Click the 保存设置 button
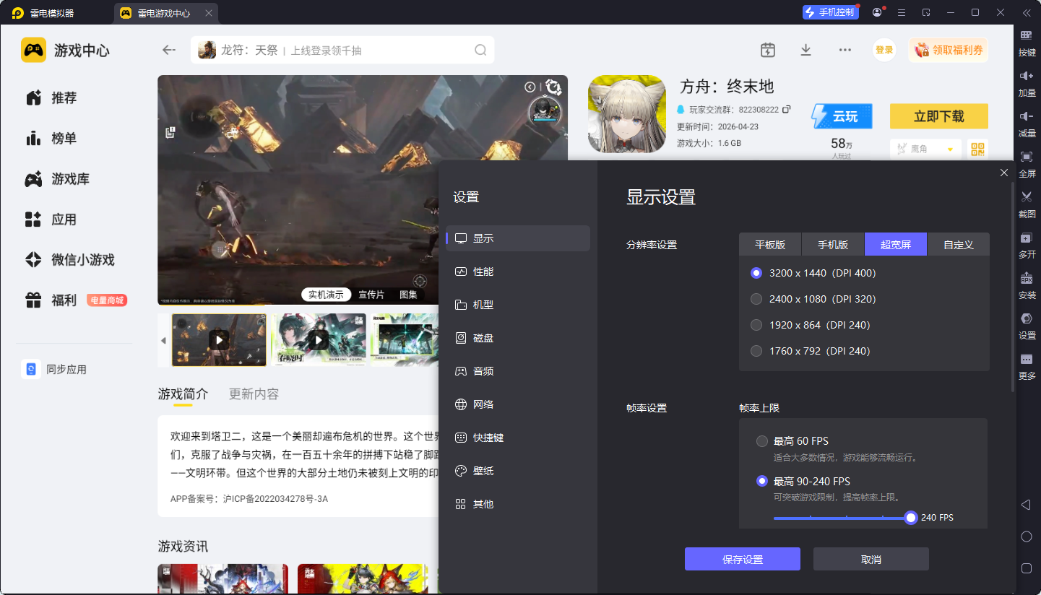Image resolution: width=1041 pixels, height=595 pixels. click(x=743, y=559)
